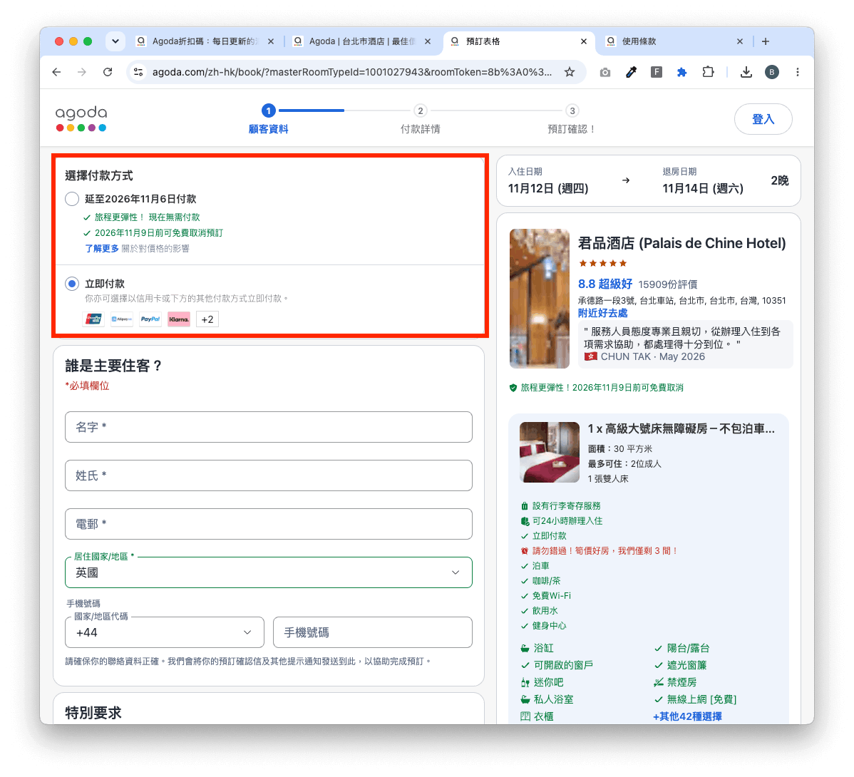This screenshot has height=777, width=854.
Task: Click the 特別要求 heading
Action: point(93,713)
